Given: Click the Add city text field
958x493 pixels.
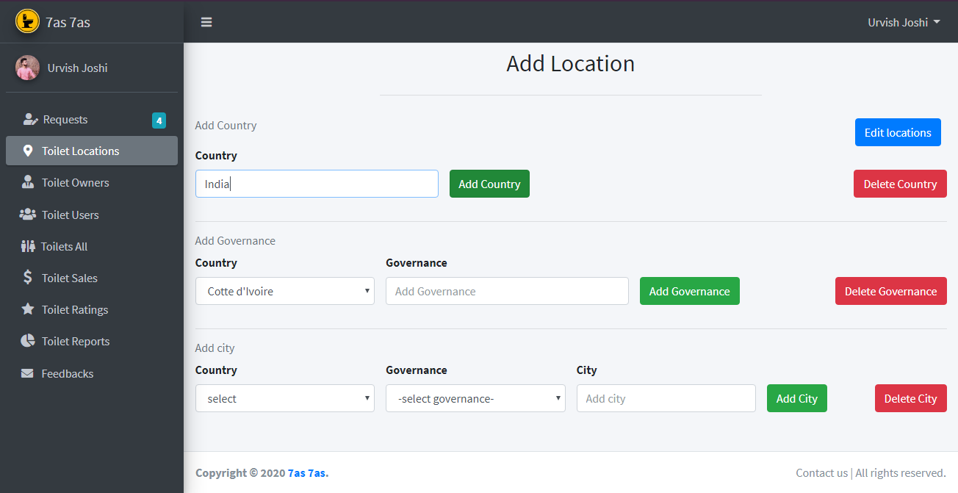Looking at the screenshot, I should point(666,398).
